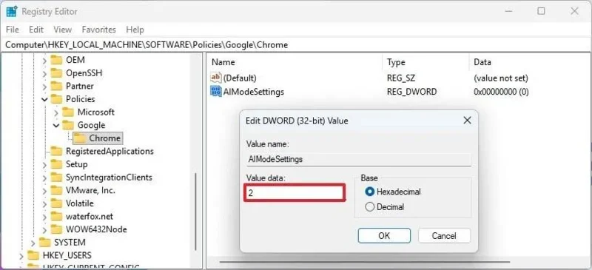592x270 pixels.
Task: Select the Microsoft folder icon
Action: 68,112
